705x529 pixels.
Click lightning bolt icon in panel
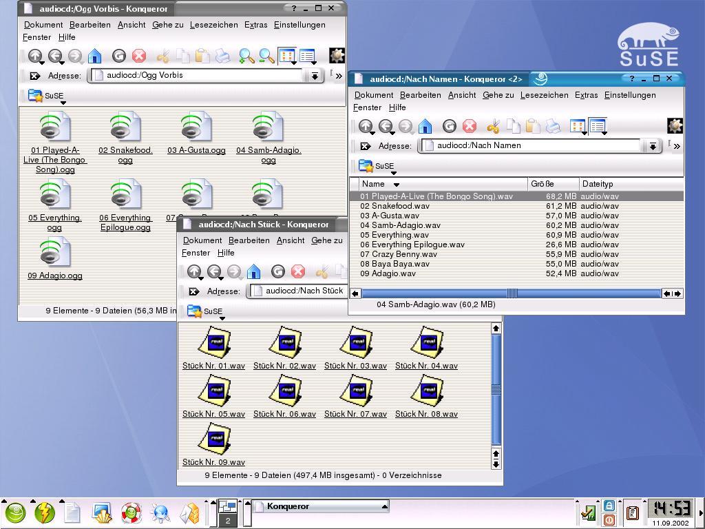tap(44, 513)
